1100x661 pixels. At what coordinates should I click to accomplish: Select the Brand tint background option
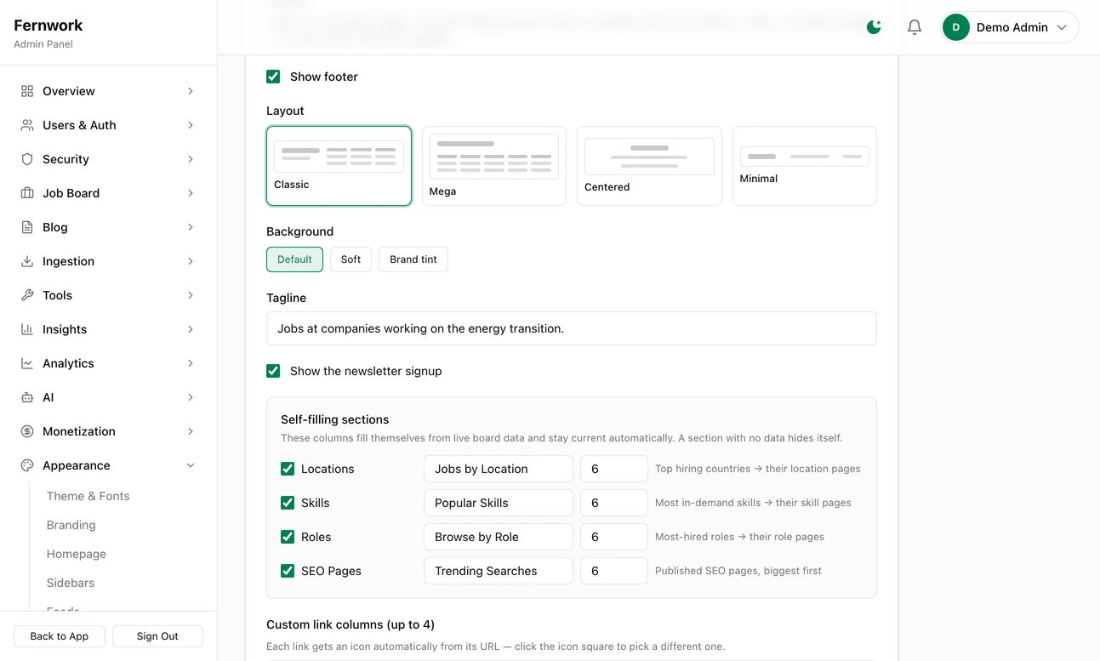[413, 259]
